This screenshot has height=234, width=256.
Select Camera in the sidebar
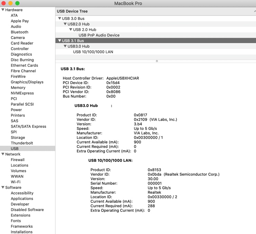(18, 37)
